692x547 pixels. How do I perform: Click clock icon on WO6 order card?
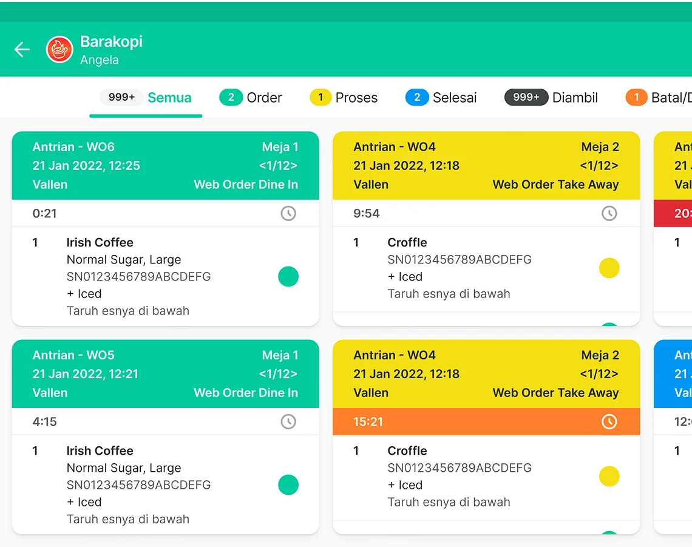click(x=288, y=213)
